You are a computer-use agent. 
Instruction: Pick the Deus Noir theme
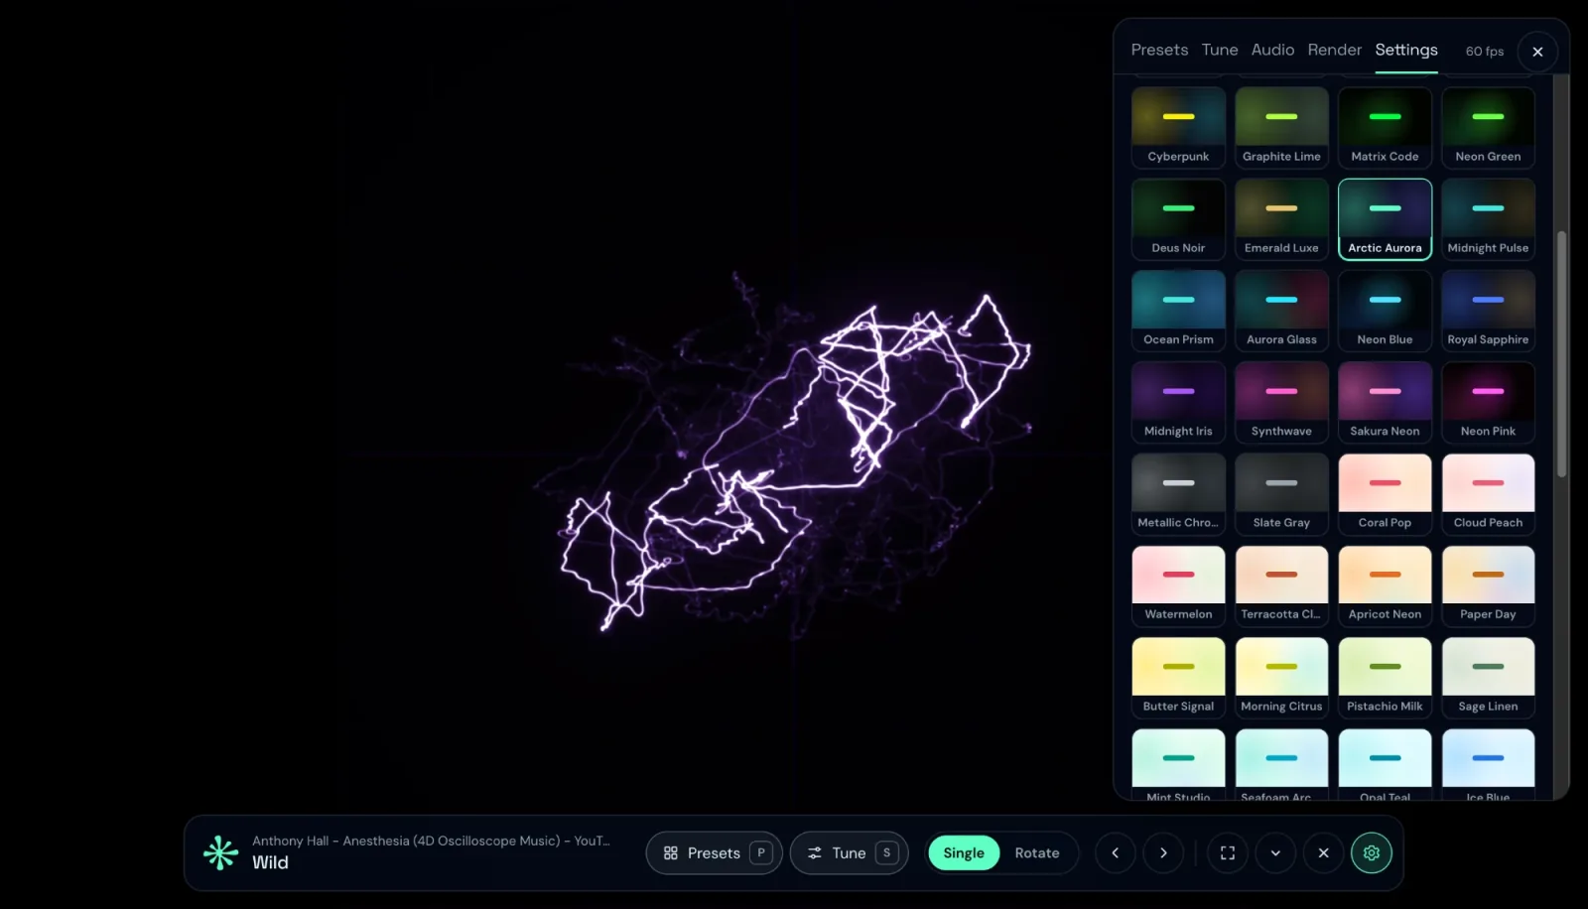pos(1178,219)
